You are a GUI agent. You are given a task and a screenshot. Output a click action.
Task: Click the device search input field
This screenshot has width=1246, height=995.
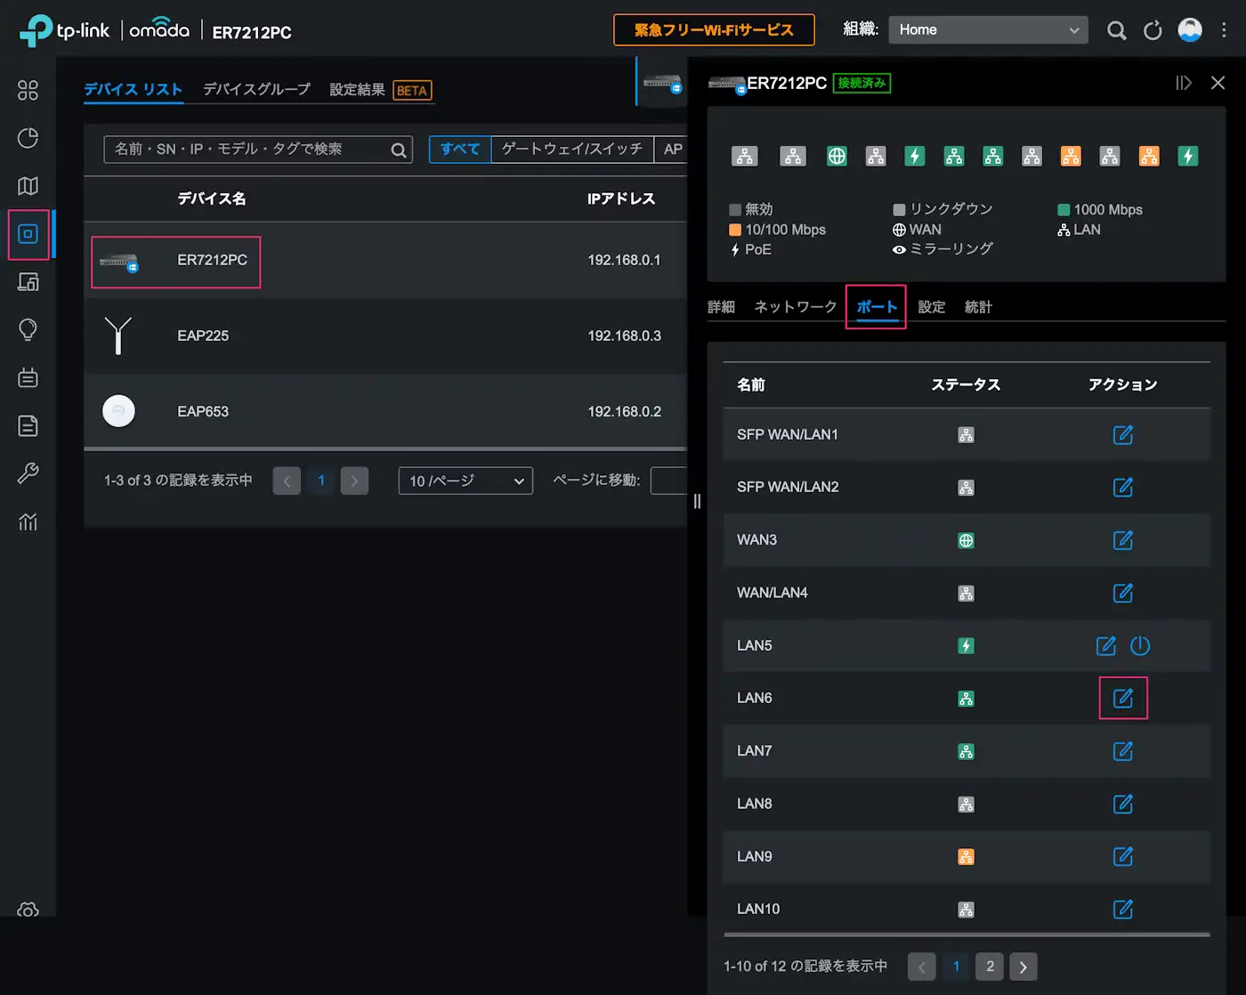249,150
